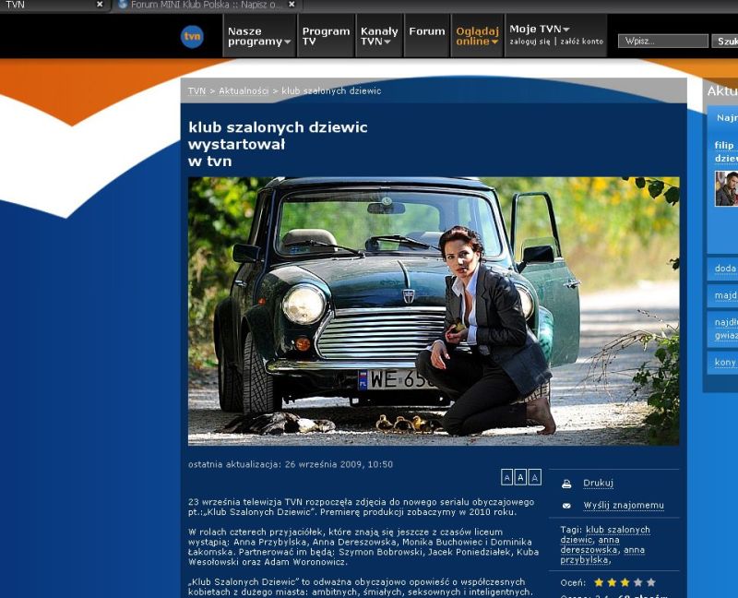Expand the Kanały TVN dropdown menu
The image size is (738, 598).
(x=379, y=36)
